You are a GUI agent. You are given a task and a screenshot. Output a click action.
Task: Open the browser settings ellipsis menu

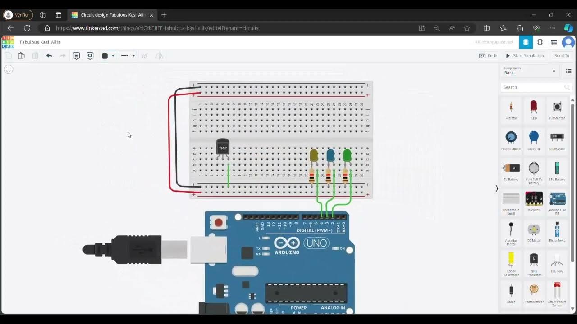[x=553, y=28]
